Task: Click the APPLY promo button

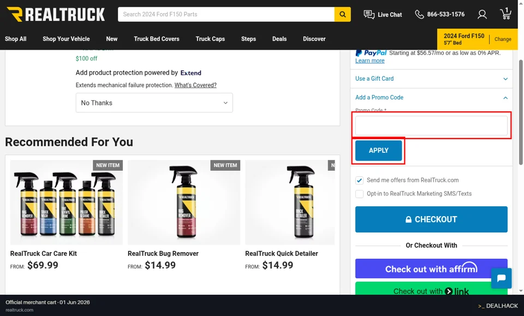Action: [378, 150]
